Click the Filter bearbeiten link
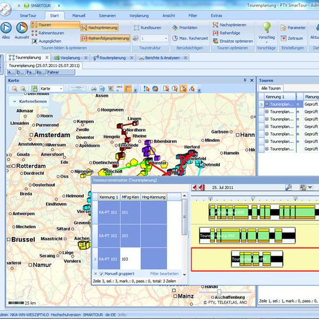 (164, 274)
